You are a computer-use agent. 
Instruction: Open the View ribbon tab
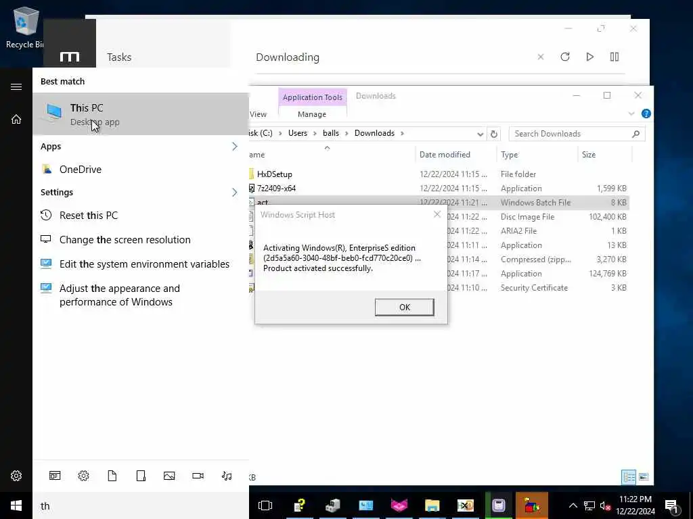[258, 114]
